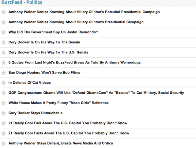The height and width of the screenshot is (148, 196).
Task: Star the BuzzFeed Brews quotes article
Action: click(4, 63)
